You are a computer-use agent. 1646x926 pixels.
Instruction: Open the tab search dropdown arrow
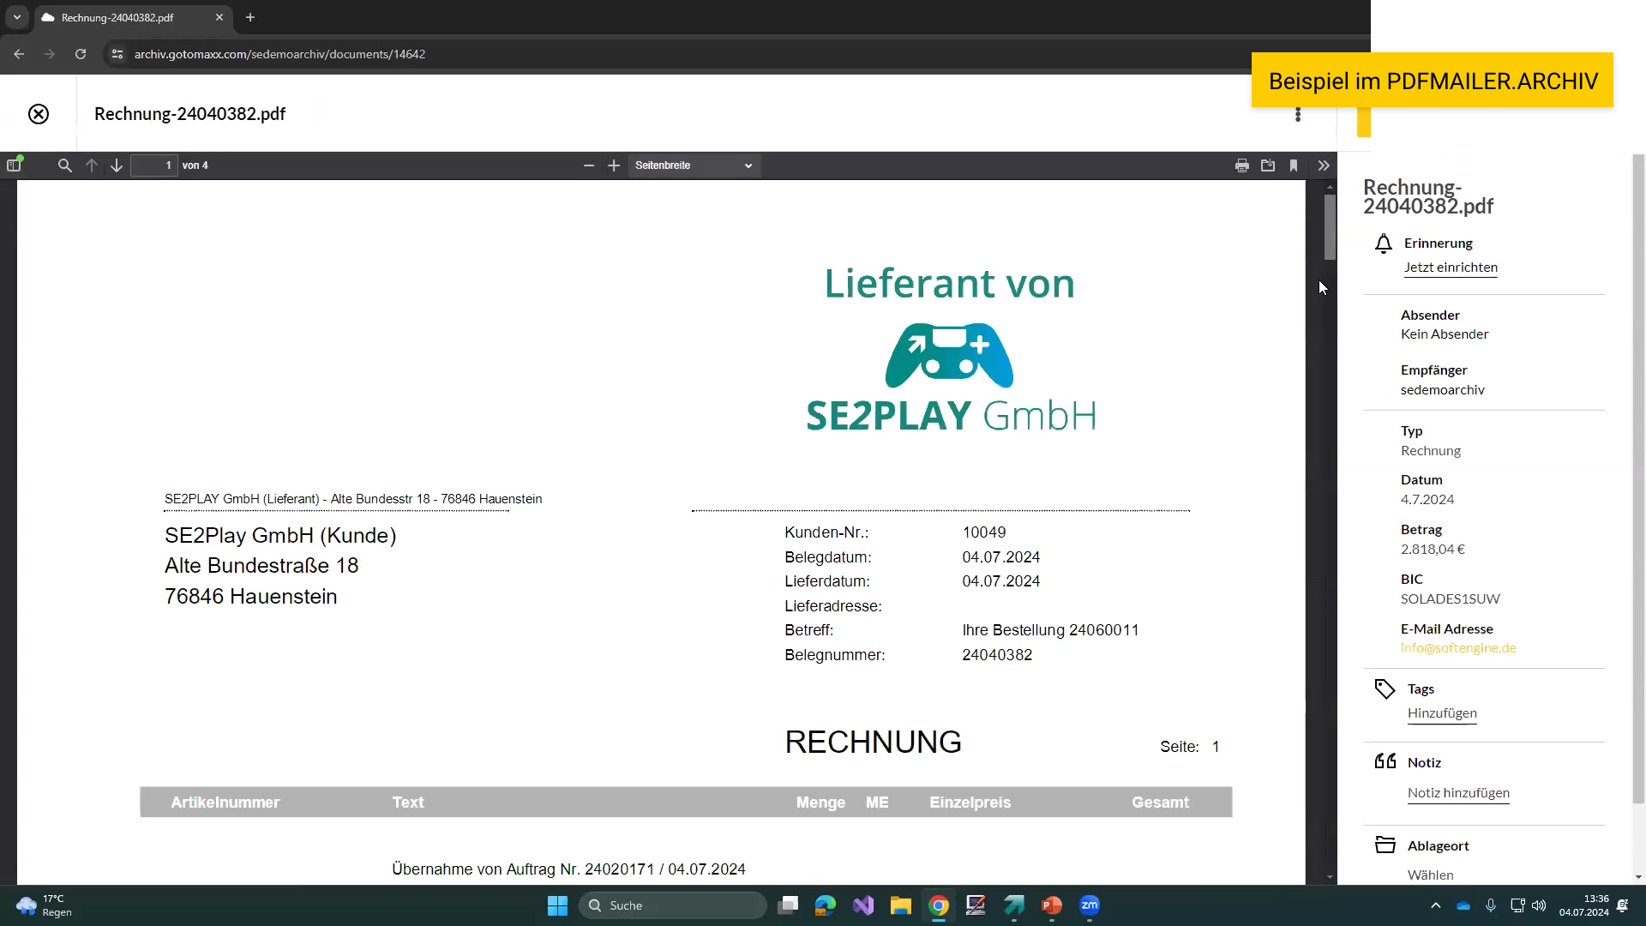coord(16,17)
